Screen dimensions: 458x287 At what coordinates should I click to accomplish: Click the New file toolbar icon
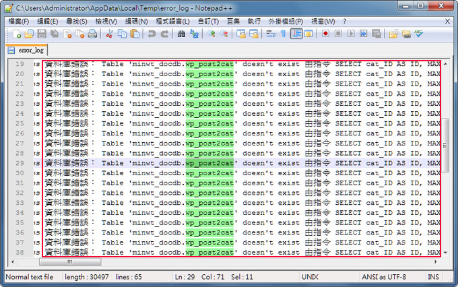click(x=16, y=34)
